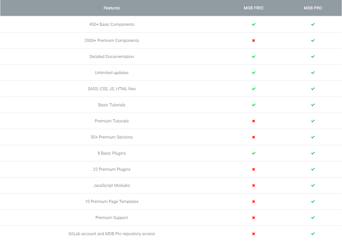Click the Premium Support feature label

112,218
